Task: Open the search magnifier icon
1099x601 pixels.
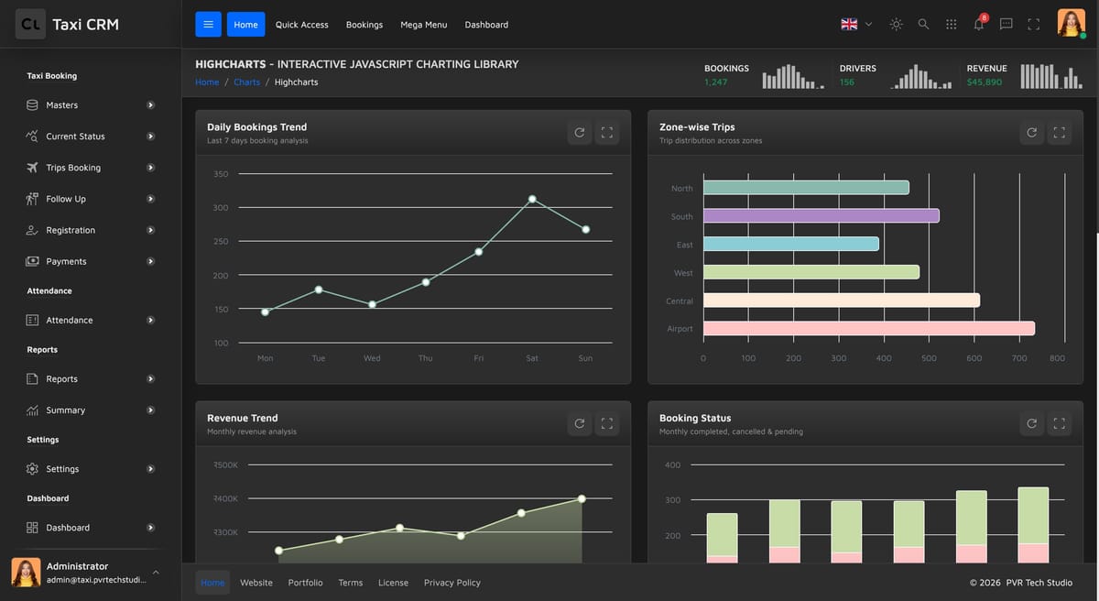Action: pos(923,25)
